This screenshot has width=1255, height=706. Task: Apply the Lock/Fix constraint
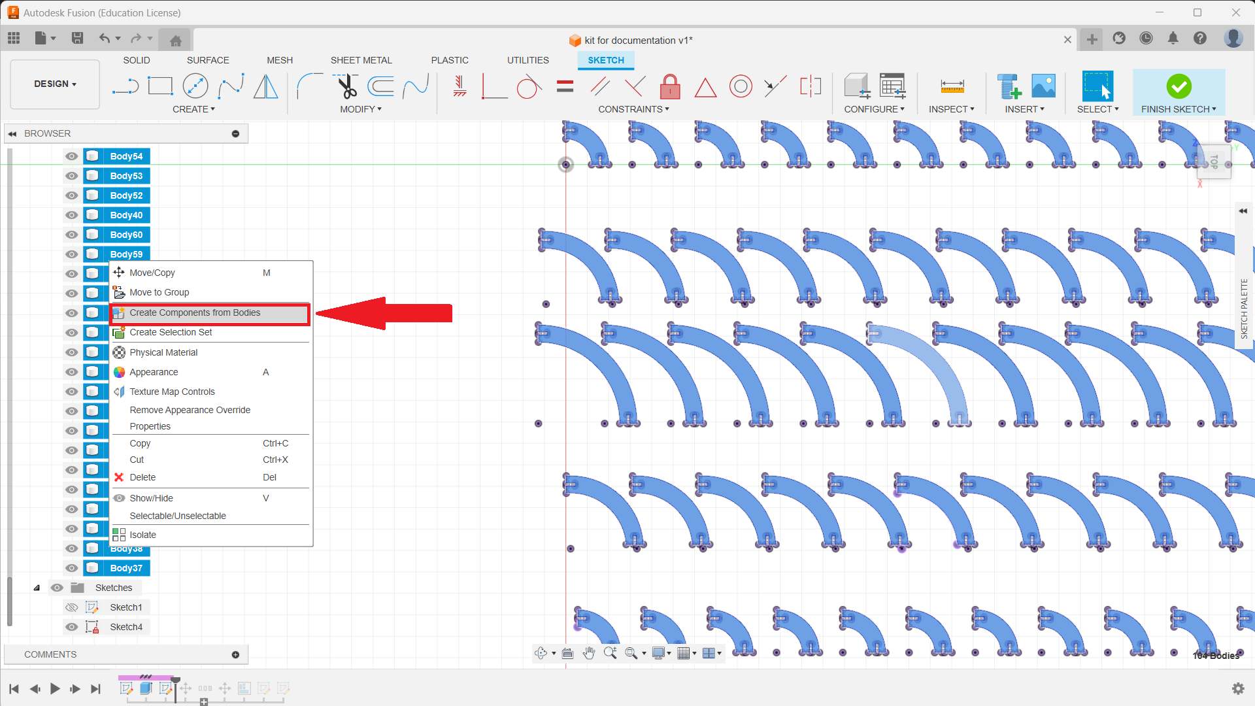pos(670,86)
